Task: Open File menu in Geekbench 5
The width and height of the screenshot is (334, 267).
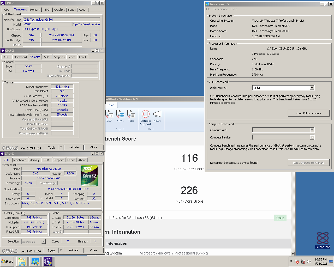Action: coord(208,9)
